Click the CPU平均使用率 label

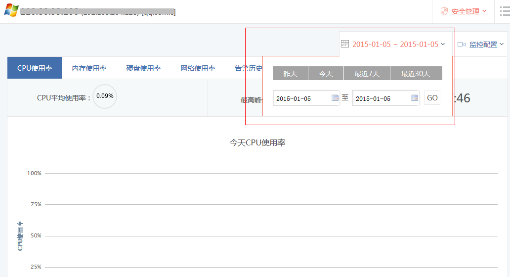(x=64, y=98)
